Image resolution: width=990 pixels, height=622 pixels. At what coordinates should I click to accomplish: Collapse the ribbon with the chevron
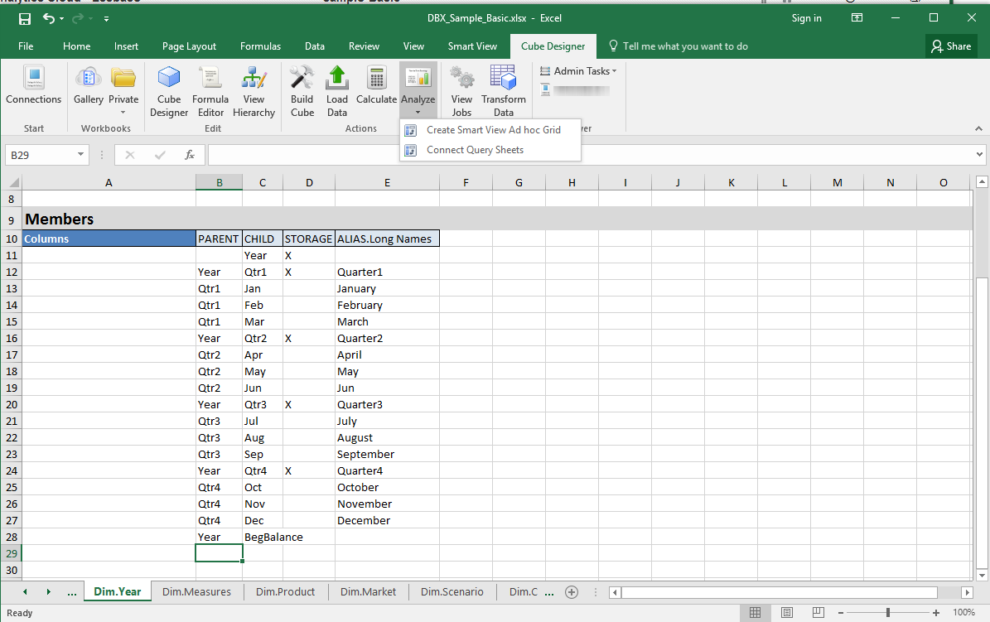(978, 128)
